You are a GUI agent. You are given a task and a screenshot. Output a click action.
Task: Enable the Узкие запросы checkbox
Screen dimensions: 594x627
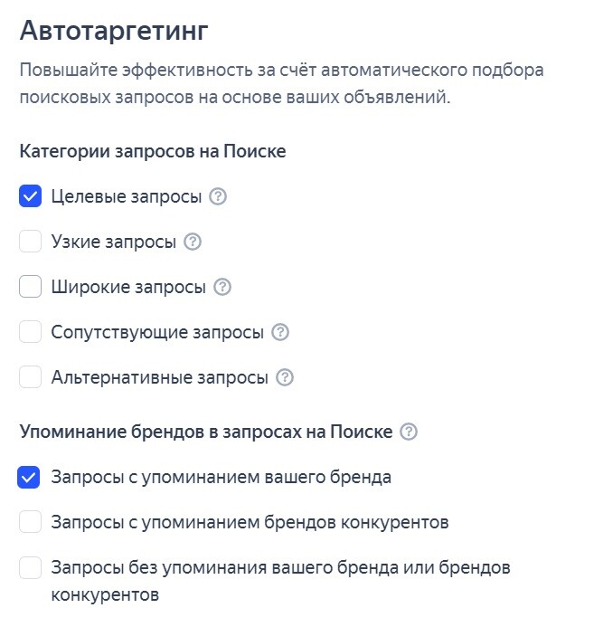[31, 242]
